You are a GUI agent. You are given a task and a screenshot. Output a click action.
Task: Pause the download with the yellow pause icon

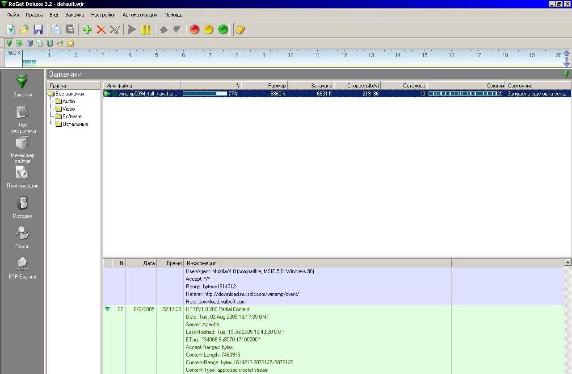pos(146,30)
